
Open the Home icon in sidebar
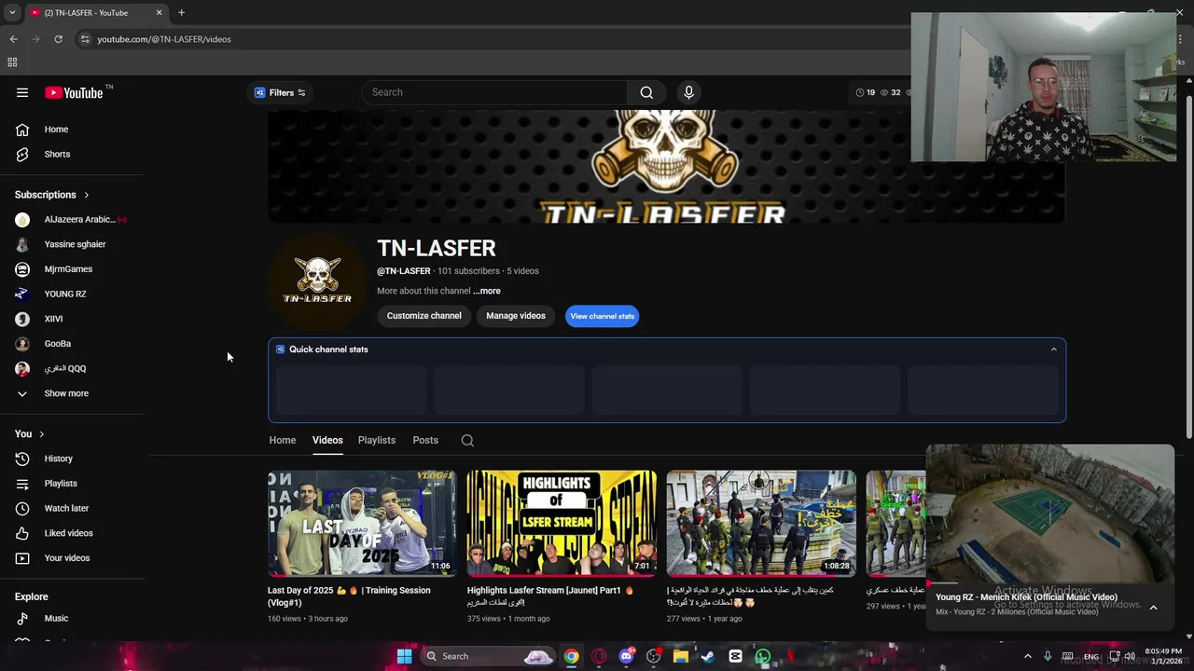pyautogui.click(x=22, y=130)
